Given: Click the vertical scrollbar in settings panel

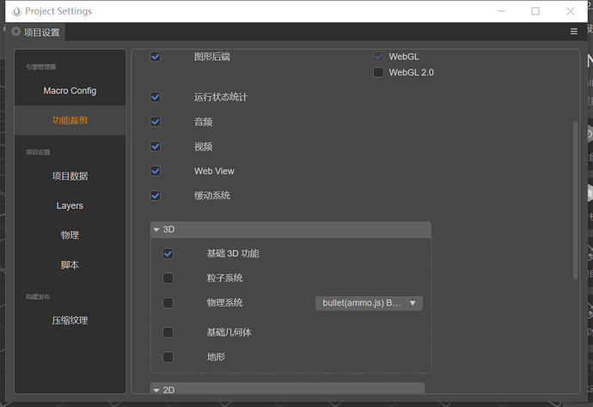Looking at the screenshot, I should tap(575, 200).
